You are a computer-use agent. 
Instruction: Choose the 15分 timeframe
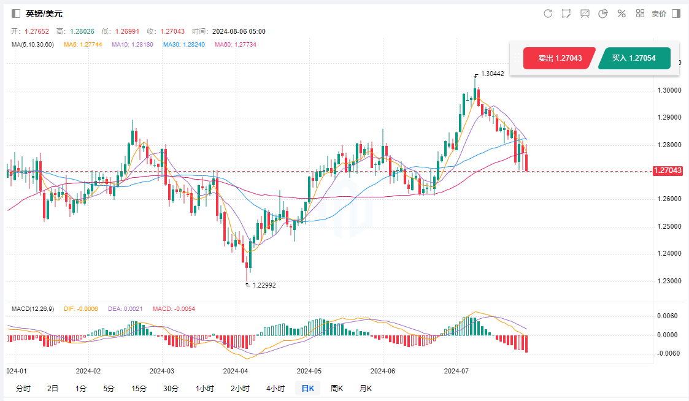click(139, 388)
